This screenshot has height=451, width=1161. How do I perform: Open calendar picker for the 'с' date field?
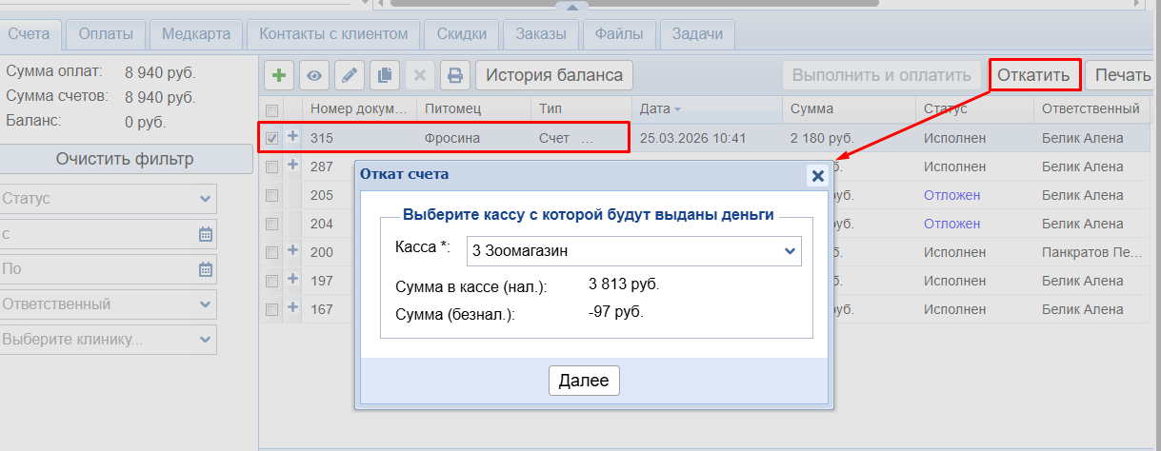205,234
